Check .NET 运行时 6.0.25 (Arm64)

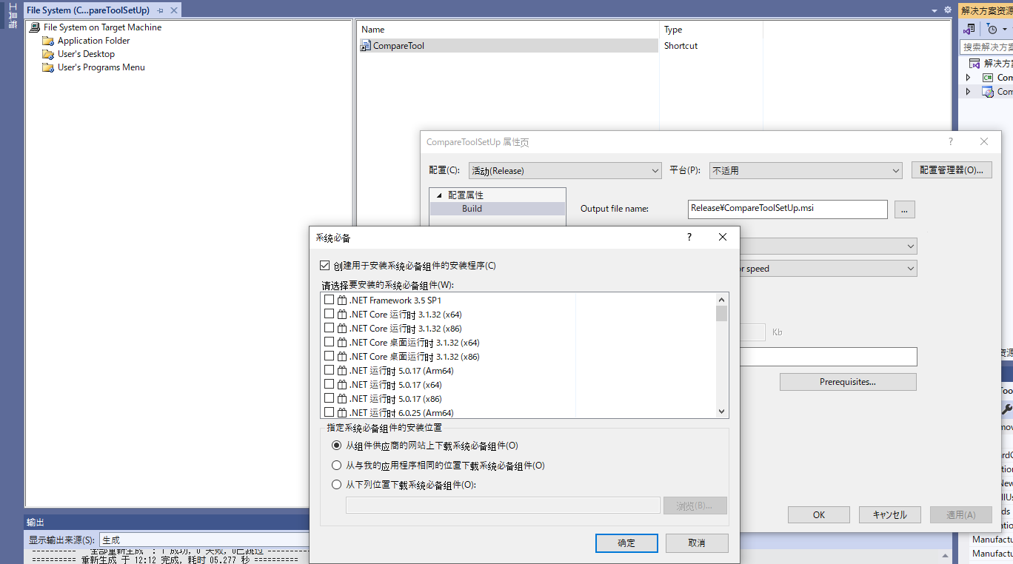330,412
